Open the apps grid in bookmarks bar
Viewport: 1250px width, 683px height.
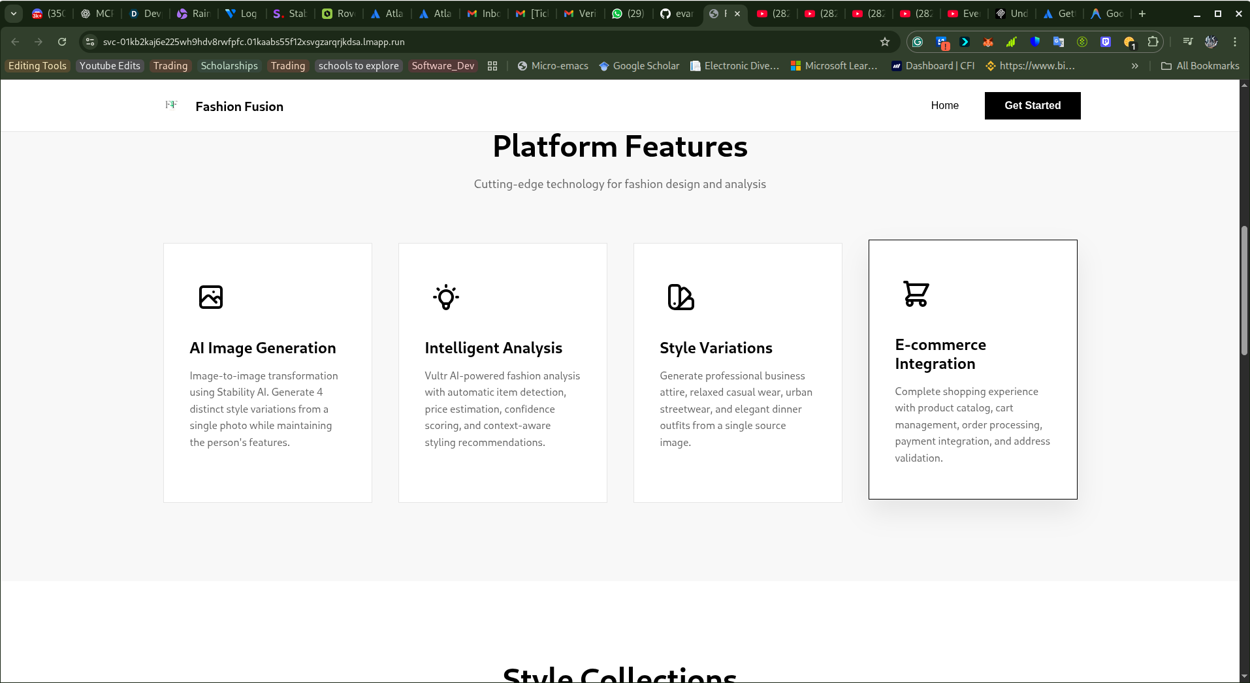click(492, 66)
